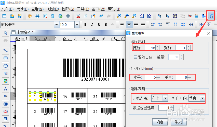Click barcode 202007140001 on canvas

[x=95, y=69]
